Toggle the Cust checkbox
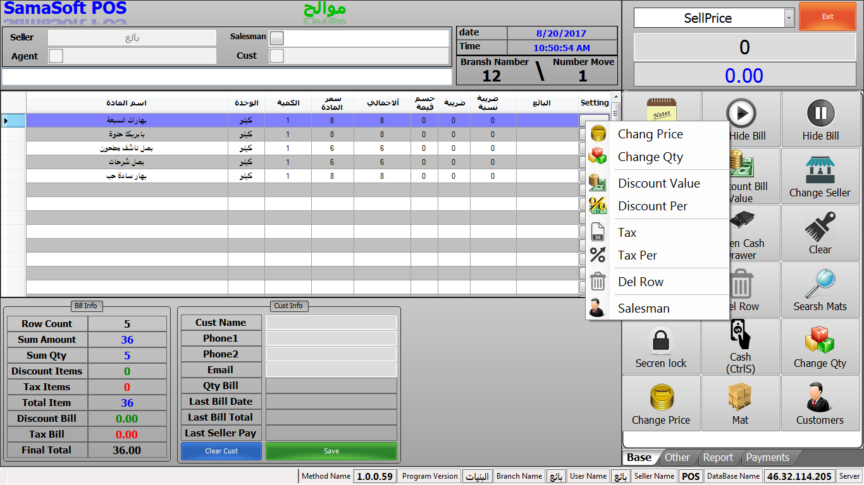 276,56
